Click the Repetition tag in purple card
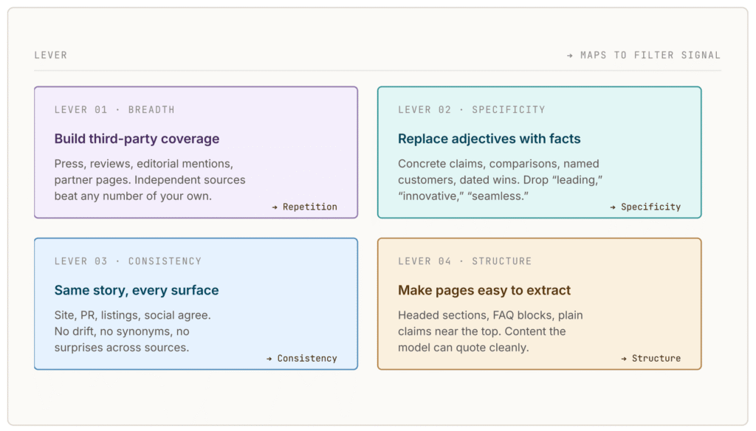The height and width of the screenshot is (431, 756). pos(310,207)
